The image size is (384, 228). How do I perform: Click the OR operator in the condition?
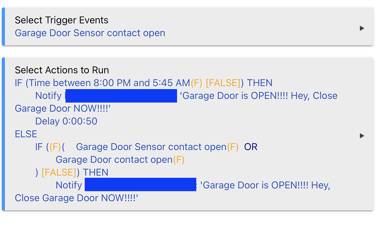(x=251, y=147)
